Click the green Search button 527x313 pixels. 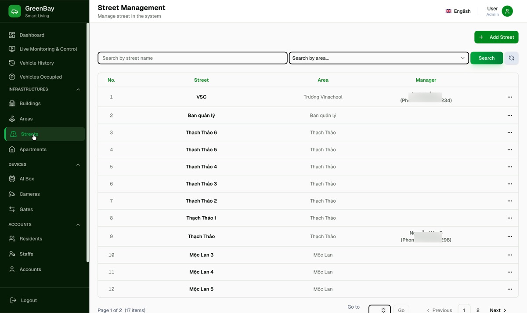pos(487,58)
